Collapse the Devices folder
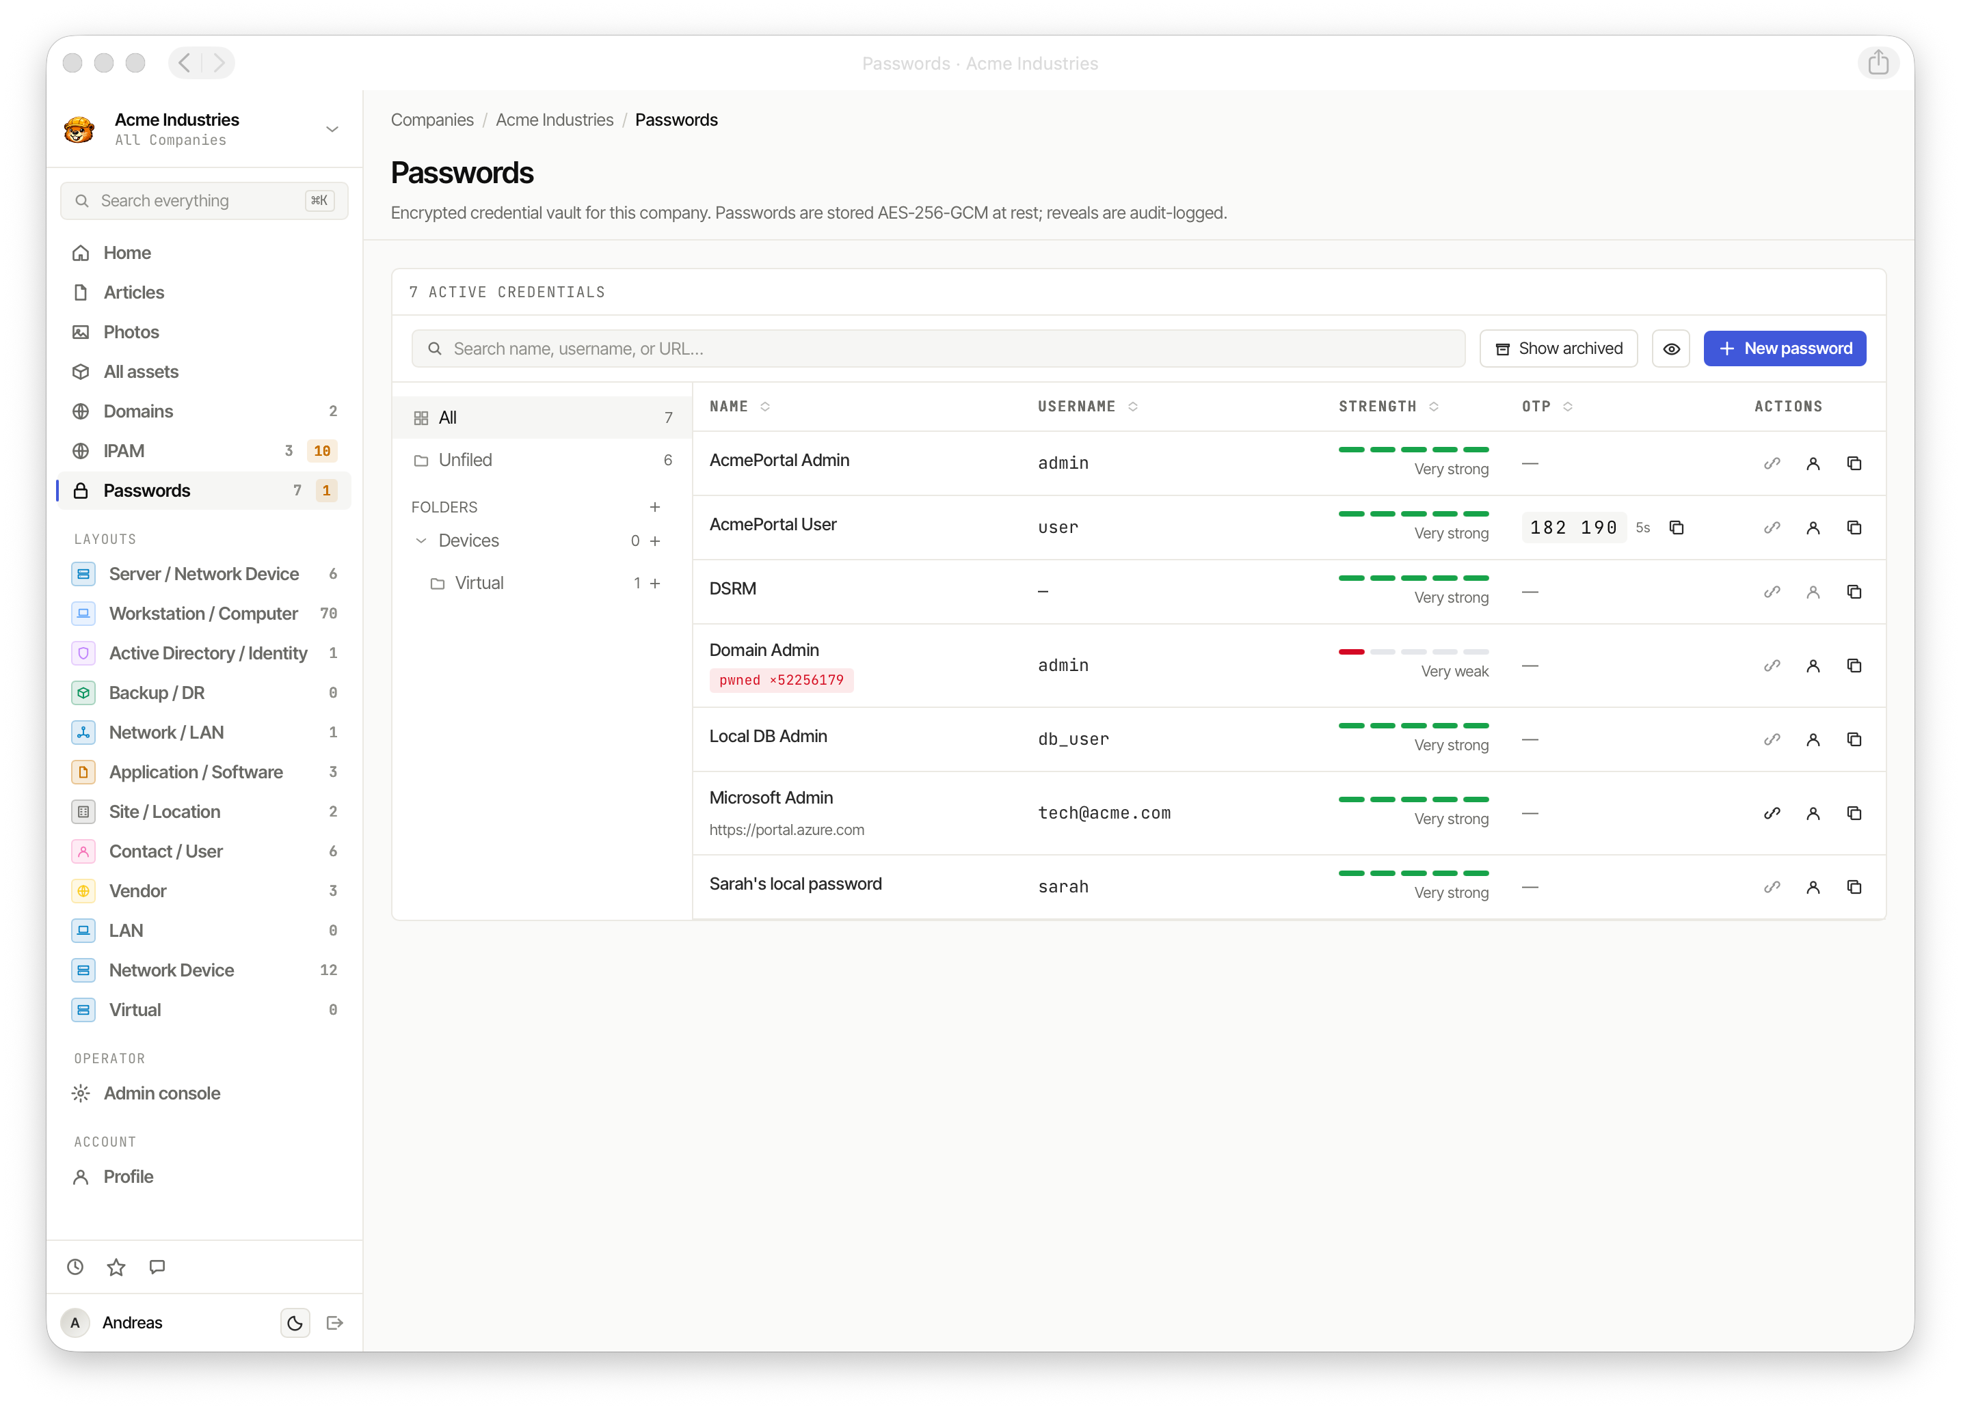Screen dimensions: 1961x1409 coord(421,541)
